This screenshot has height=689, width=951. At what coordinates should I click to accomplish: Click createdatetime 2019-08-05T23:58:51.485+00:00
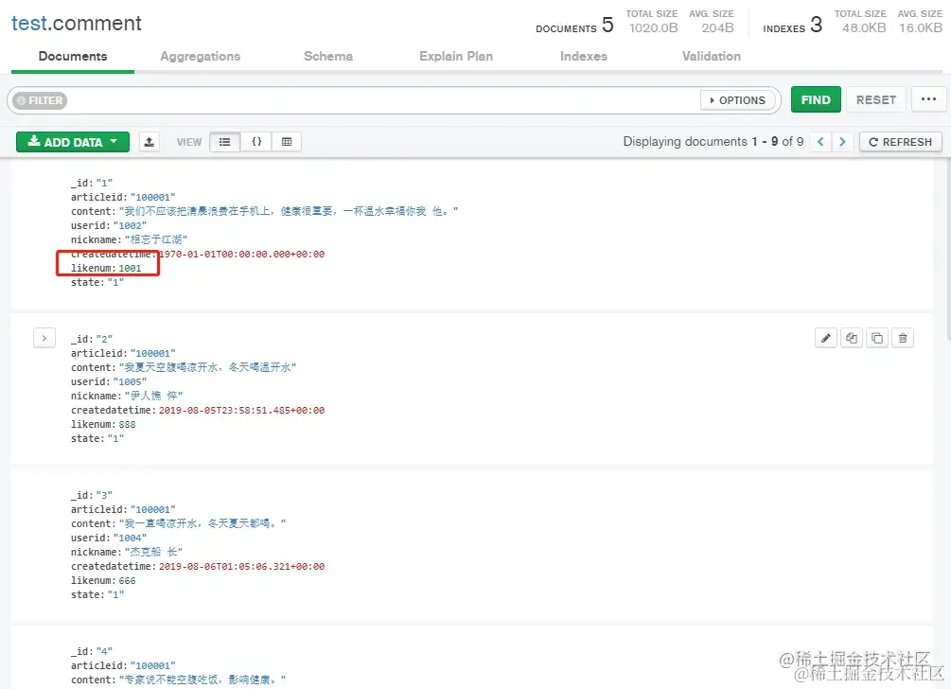coord(241,411)
